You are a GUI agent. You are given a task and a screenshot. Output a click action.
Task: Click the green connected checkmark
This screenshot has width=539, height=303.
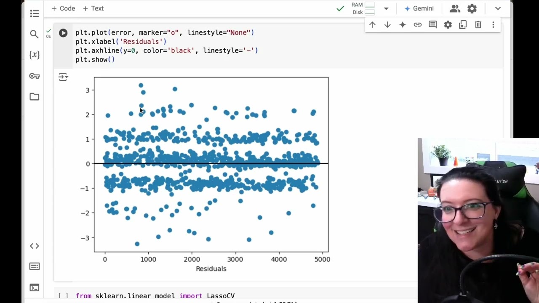pos(340,8)
